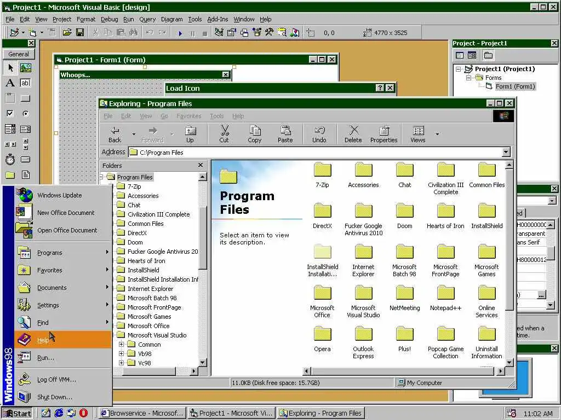Screen dimensions: 561x420
Task: Click View Object icon in Project panel
Action: (x=472, y=55)
